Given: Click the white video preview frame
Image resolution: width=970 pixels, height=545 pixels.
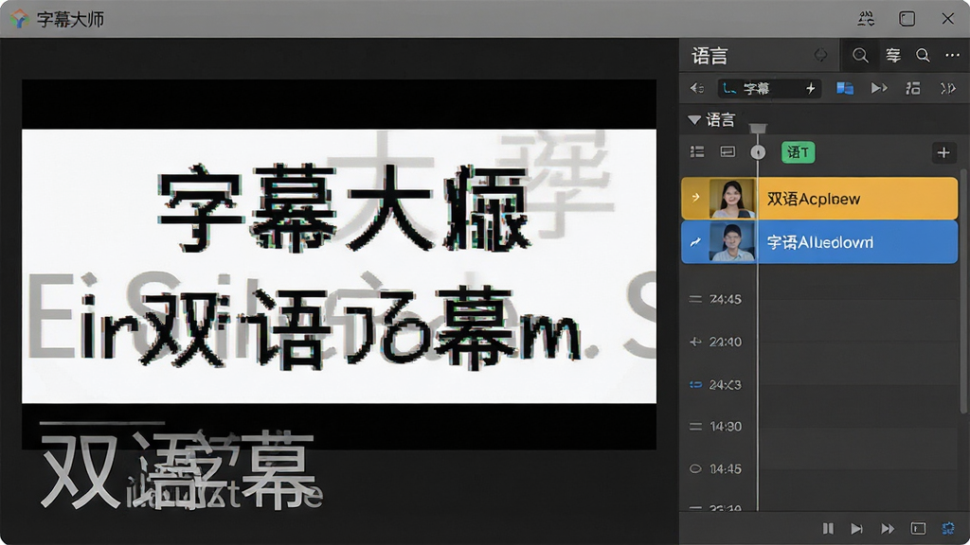Looking at the screenshot, I should tap(339, 266).
